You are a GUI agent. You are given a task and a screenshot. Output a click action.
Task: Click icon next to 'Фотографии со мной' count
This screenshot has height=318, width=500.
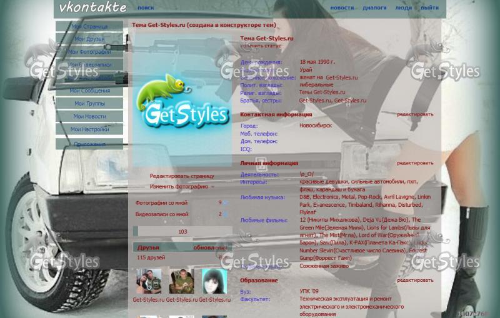click(x=226, y=203)
